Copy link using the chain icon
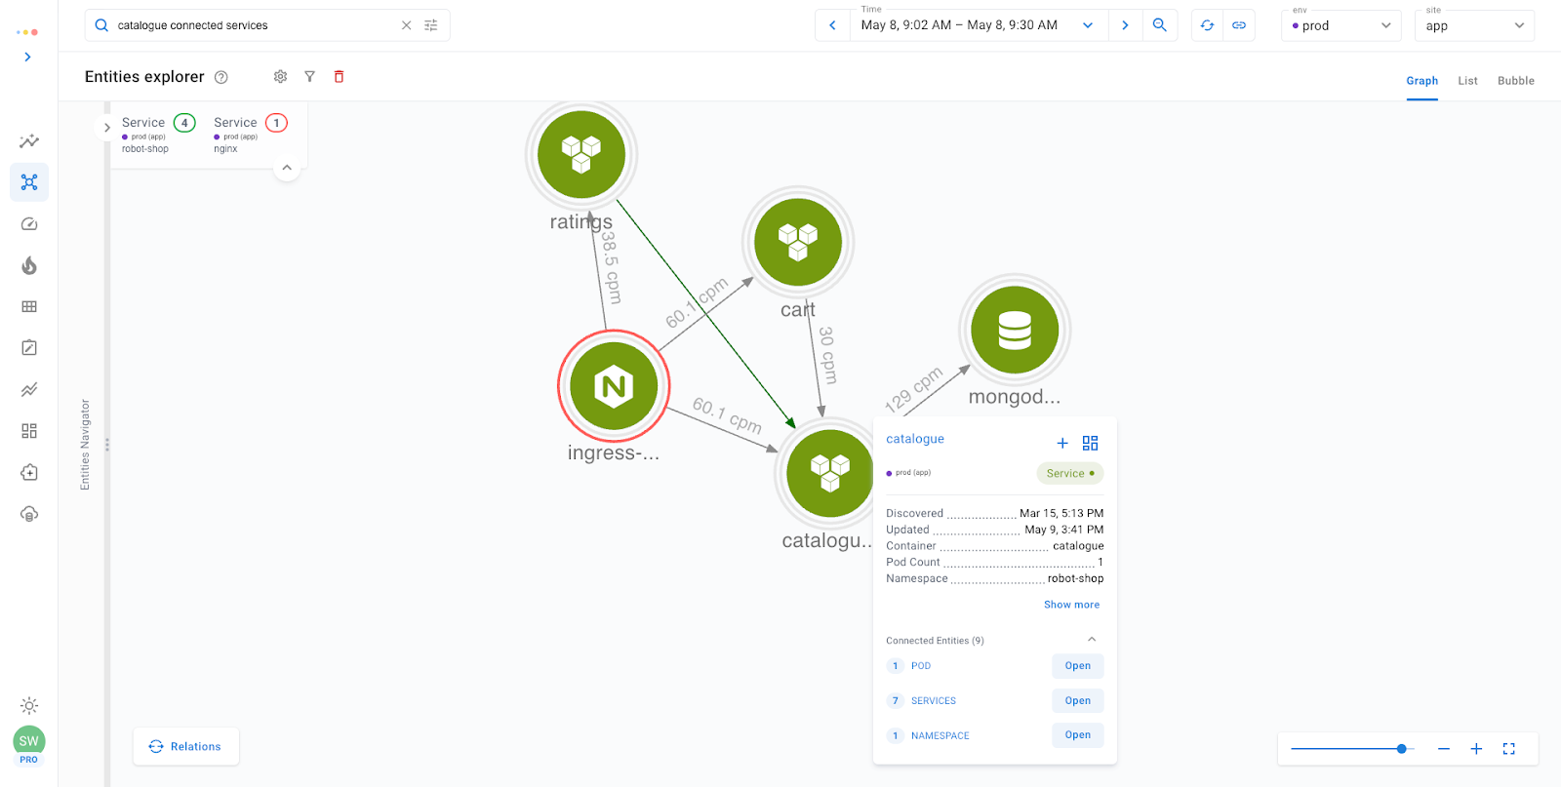Screen dimensions: 1561x787 click(x=1239, y=25)
